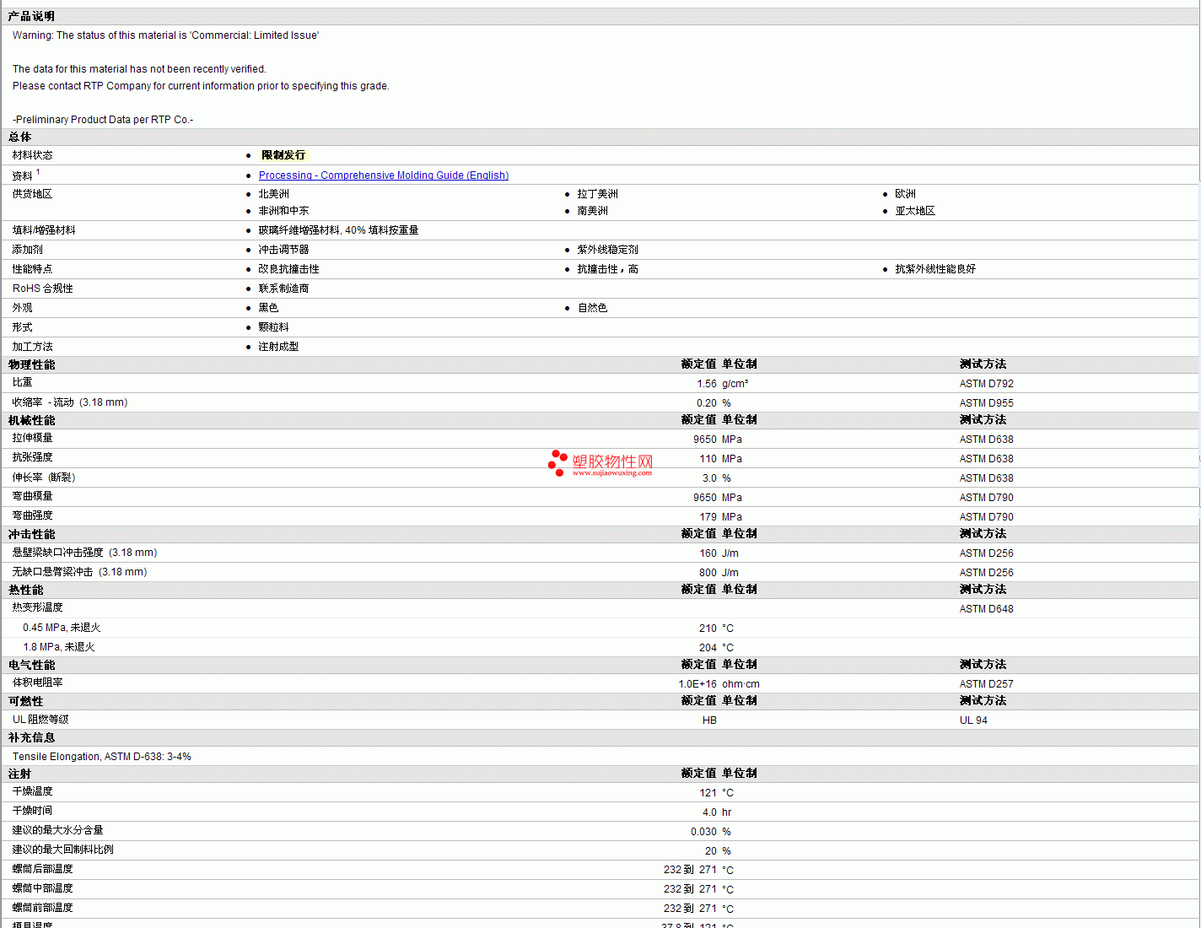The height and width of the screenshot is (928, 1201).
Task: Select the highlighted 限制发行 status text
Action: pyautogui.click(x=283, y=155)
